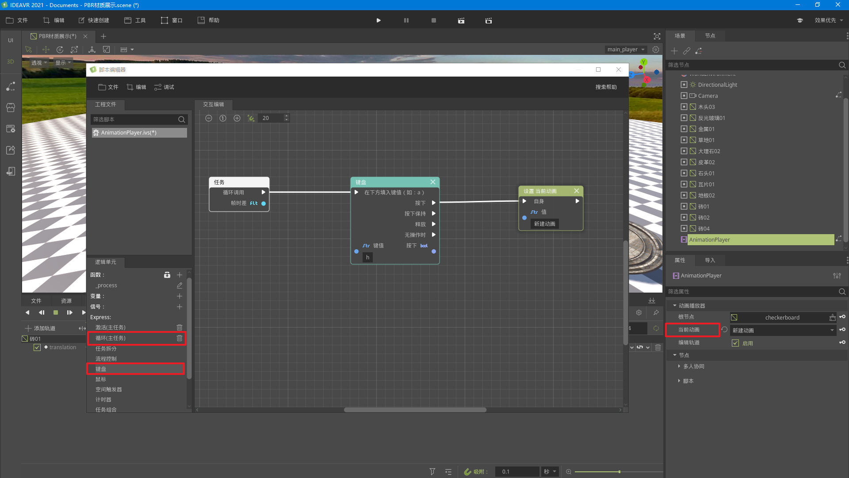This screenshot has width=849, height=478.
Task: Edit the _process function
Action: 180,285
